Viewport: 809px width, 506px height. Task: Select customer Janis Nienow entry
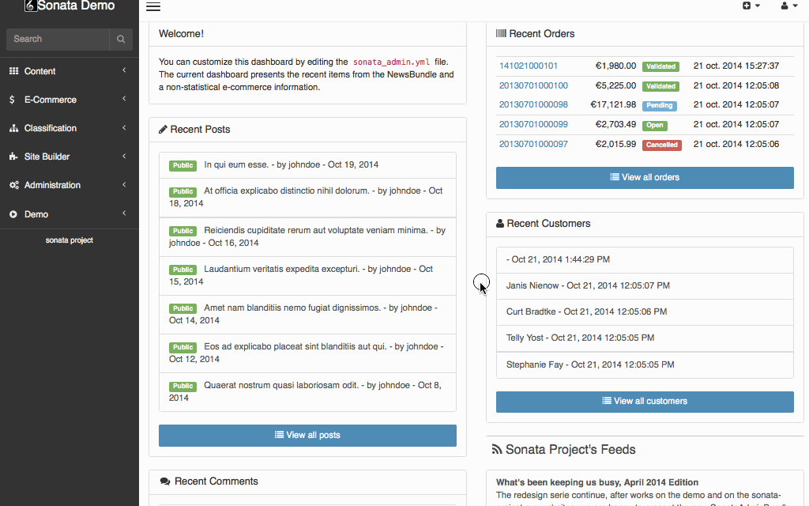[x=588, y=285]
